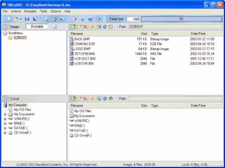Image resolution: width=225 pixels, height=168 pixels.
Task: Click the Exit icon with blue arrow
Action: coord(99,19)
